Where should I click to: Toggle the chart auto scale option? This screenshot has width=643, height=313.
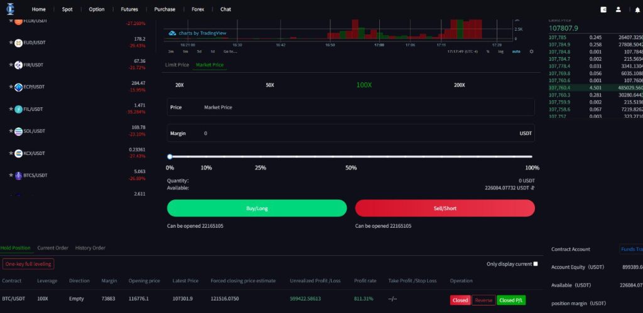click(x=516, y=51)
